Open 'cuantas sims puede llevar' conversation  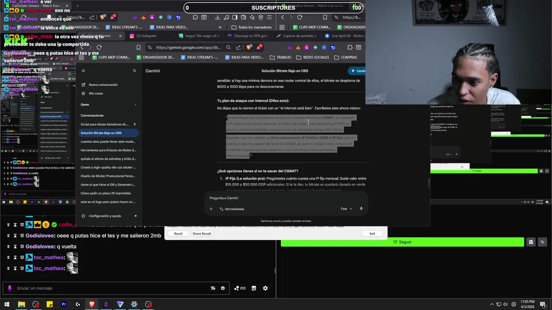coord(108,142)
